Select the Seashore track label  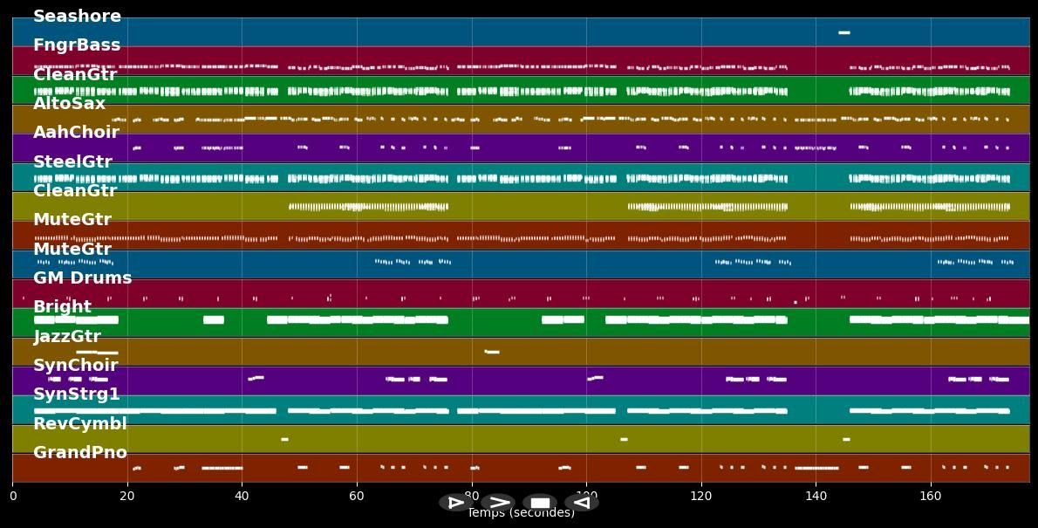(77, 16)
